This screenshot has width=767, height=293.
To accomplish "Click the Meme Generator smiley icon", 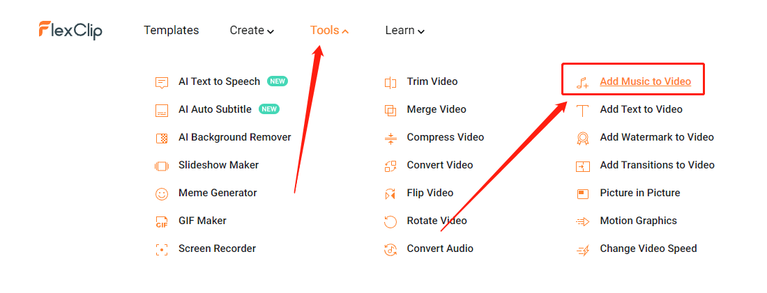I will [162, 194].
